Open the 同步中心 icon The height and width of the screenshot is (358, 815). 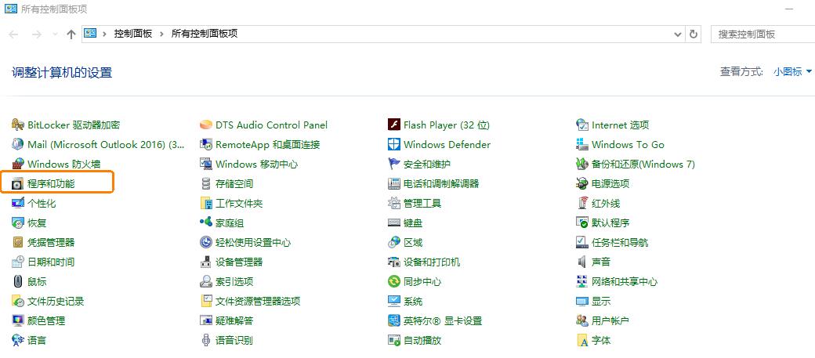[x=394, y=281]
